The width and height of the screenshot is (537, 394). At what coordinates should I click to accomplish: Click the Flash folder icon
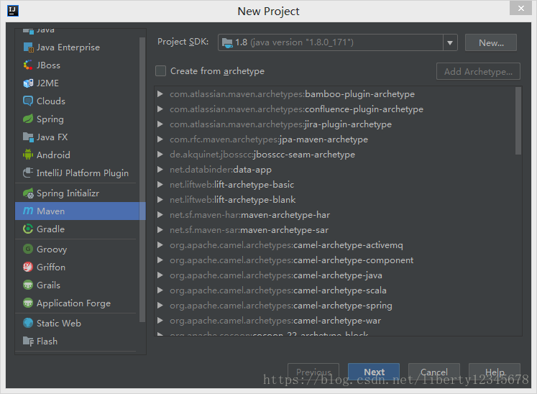coord(28,342)
